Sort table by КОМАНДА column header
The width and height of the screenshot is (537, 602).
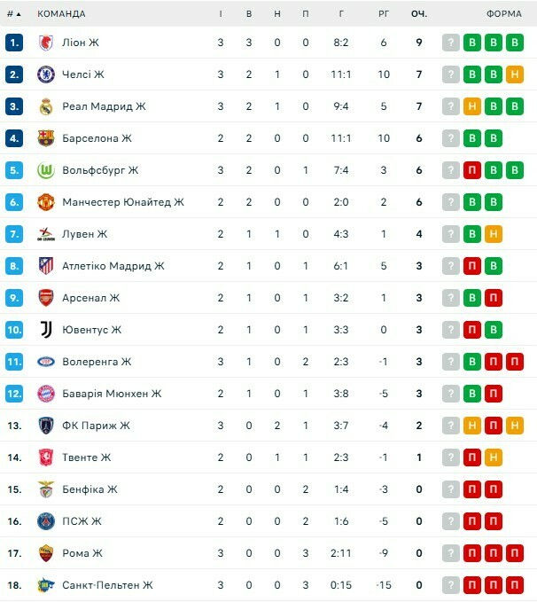[x=61, y=14]
